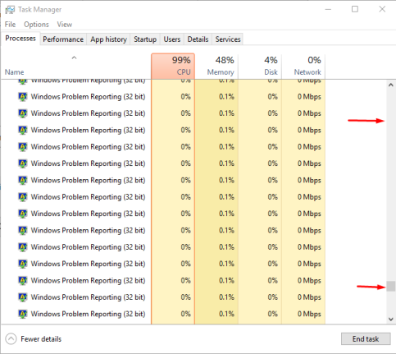The height and width of the screenshot is (354, 396).
Task: Open the View menu
Action: pyautogui.click(x=65, y=25)
